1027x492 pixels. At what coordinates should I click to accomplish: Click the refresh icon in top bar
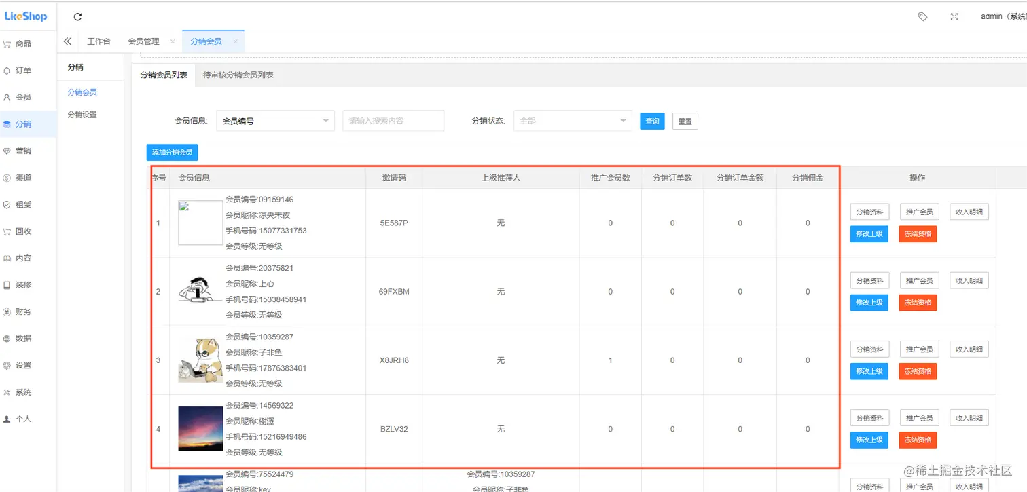tap(77, 17)
